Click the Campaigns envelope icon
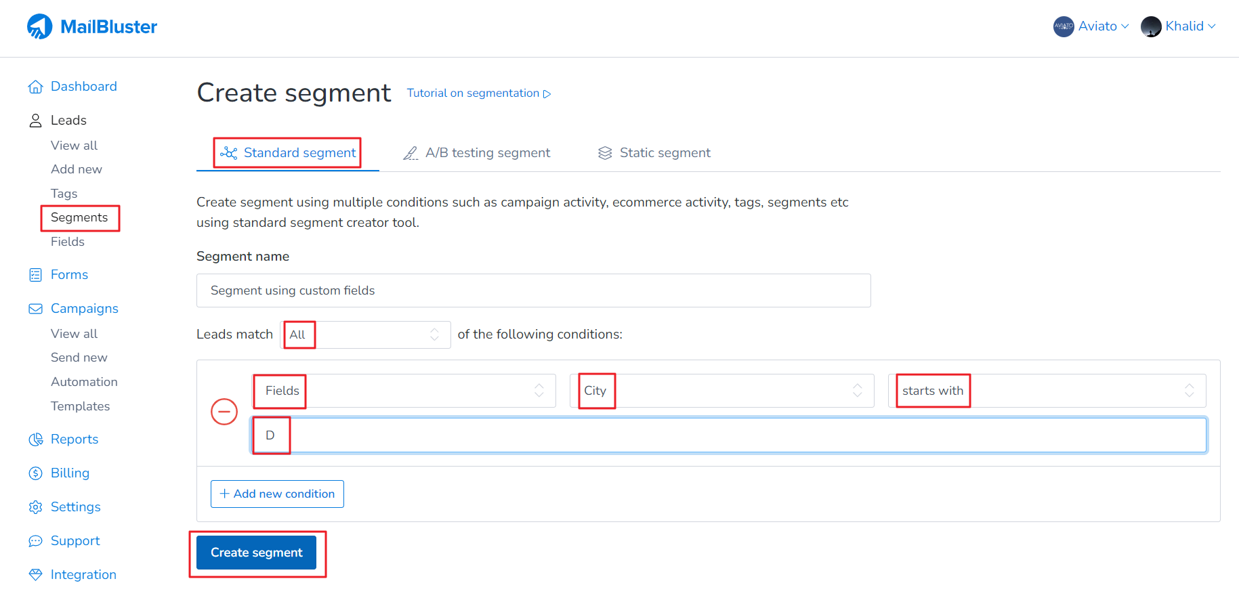The width and height of the screenshot is (1239, 602). point(35,309)
